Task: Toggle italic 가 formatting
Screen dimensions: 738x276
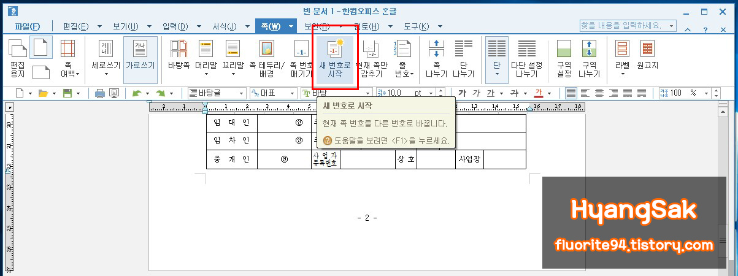Action: (x=477, y=93)
